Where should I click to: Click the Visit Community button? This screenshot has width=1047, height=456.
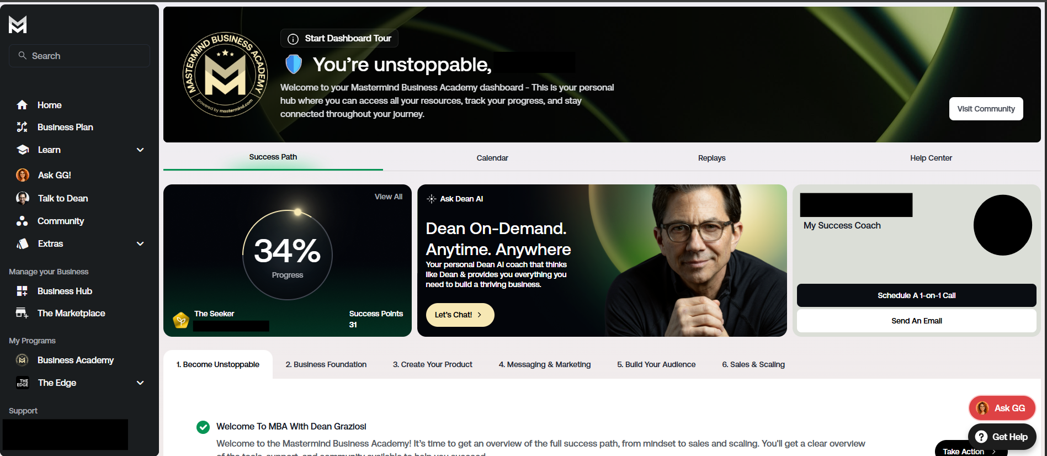pos(986,109)
